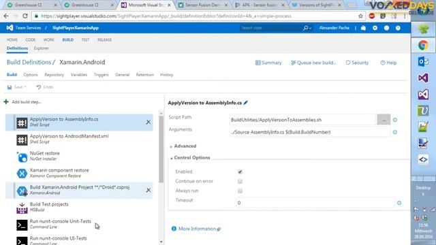Open the Security settings button
436x245 pixels.
pyautogui.click(x=357, y=63)
